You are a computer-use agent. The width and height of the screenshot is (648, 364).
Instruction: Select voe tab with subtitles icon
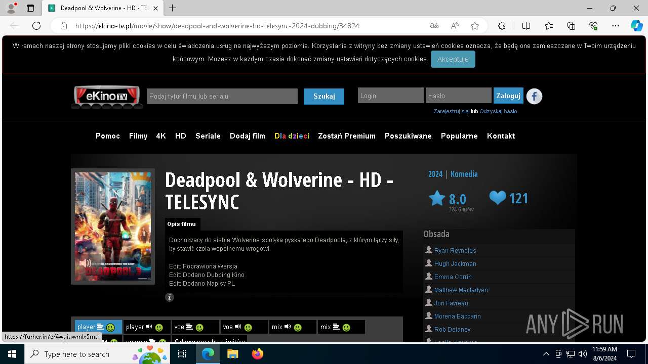coord(195,327)
